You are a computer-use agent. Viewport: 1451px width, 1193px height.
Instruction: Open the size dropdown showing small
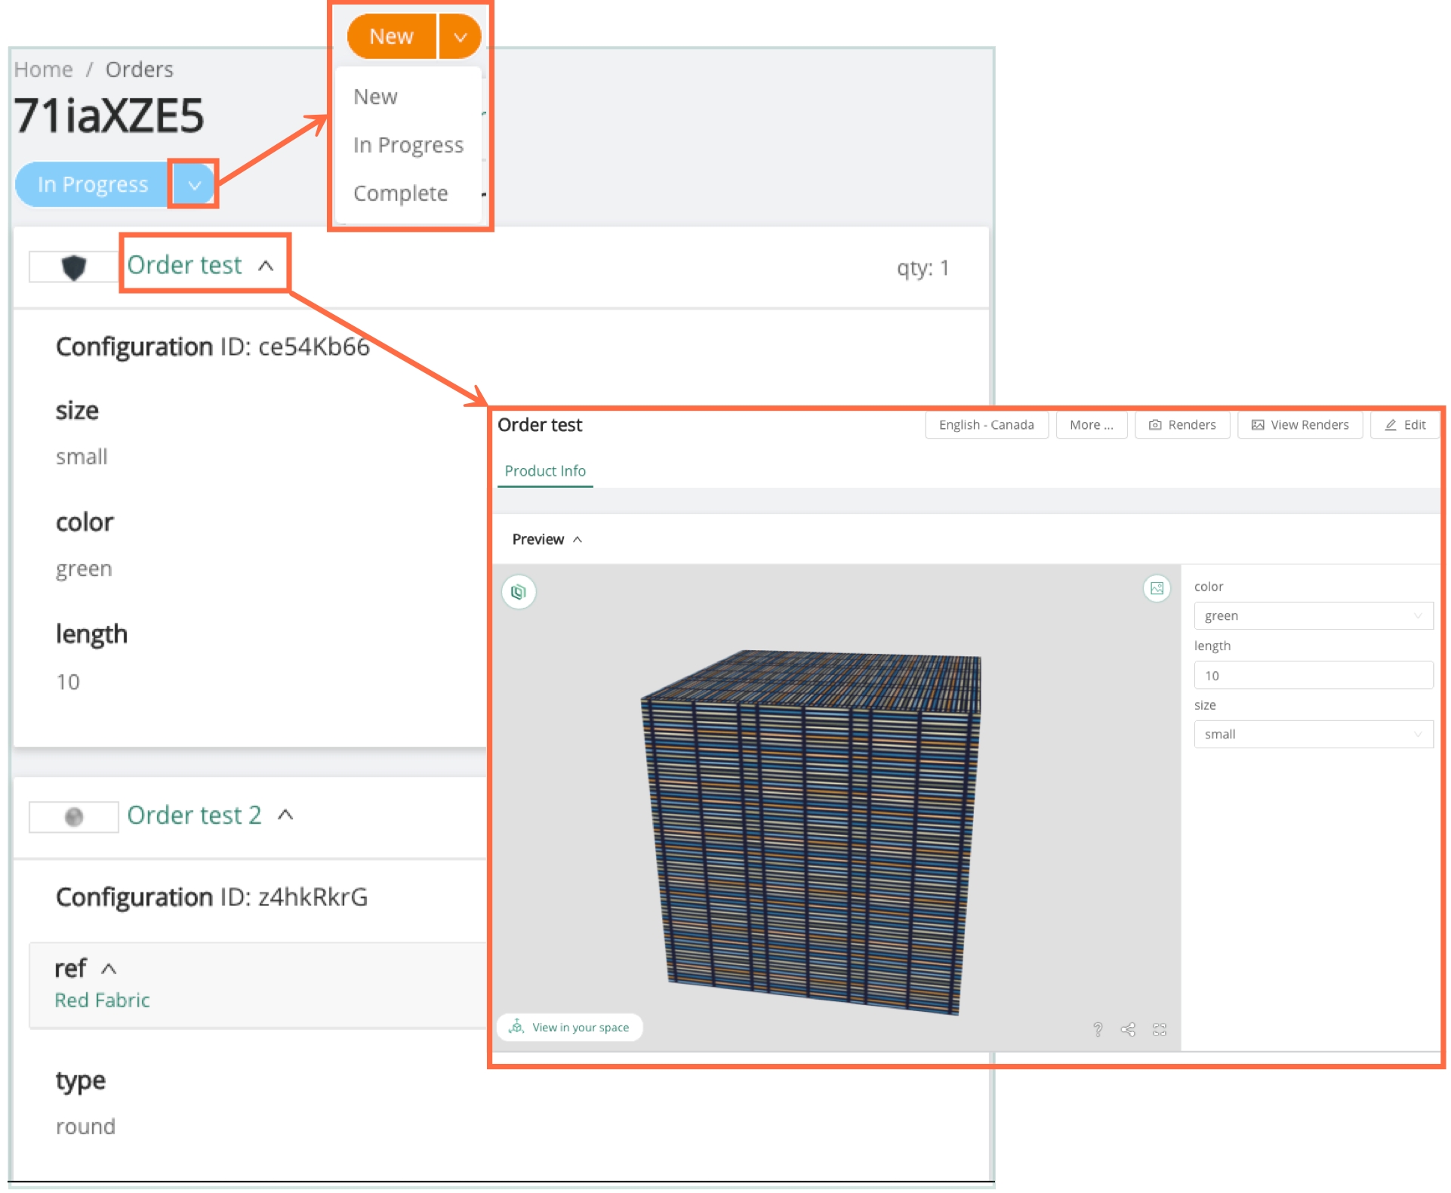pyautogui.click(x=1312, y=735)
